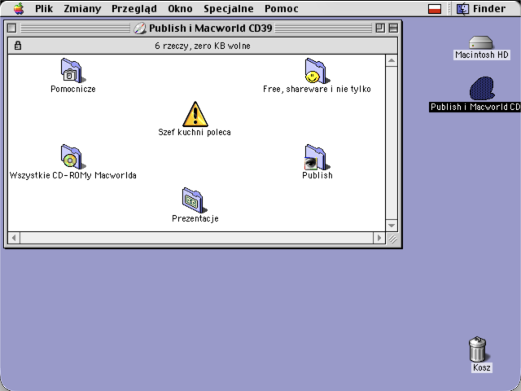Click the Pomocnicze folder label
This screenshot has height=391, width=521.
(x=73, y=89)
